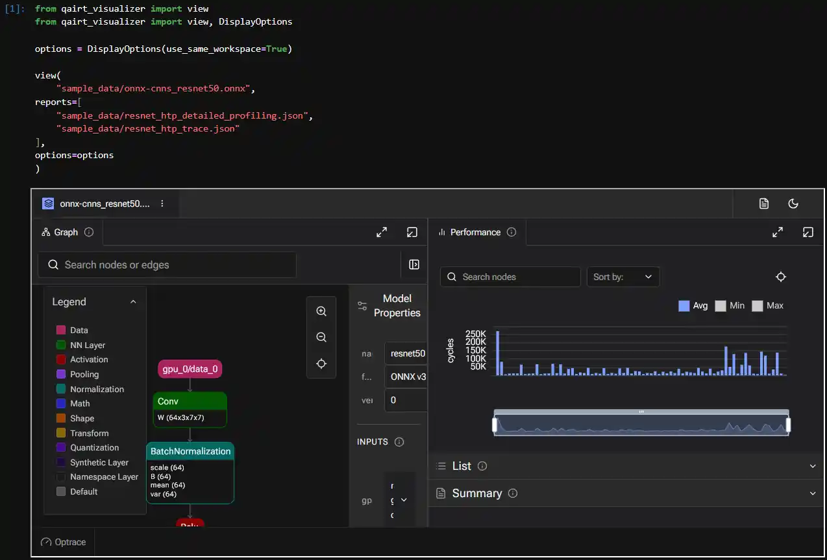Click the tallest bar in cycles chart

click(498, 353)
